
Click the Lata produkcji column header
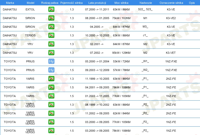pos(97,3)
